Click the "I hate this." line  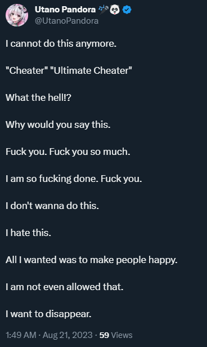[x=28, y=233]
